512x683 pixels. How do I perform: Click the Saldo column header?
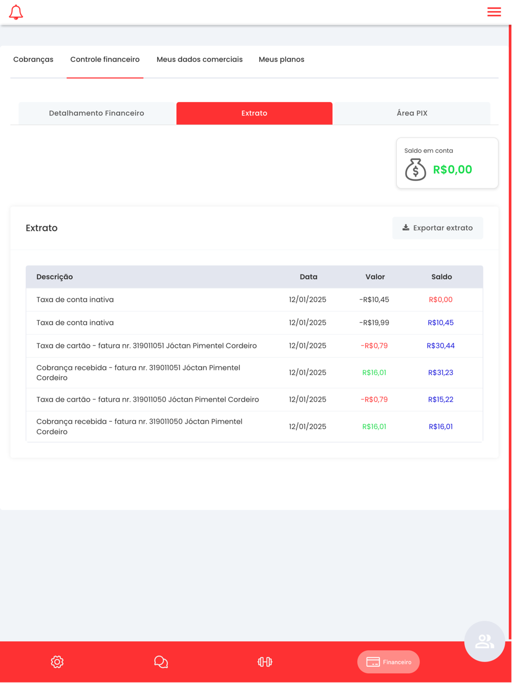(x=441, y=277)
